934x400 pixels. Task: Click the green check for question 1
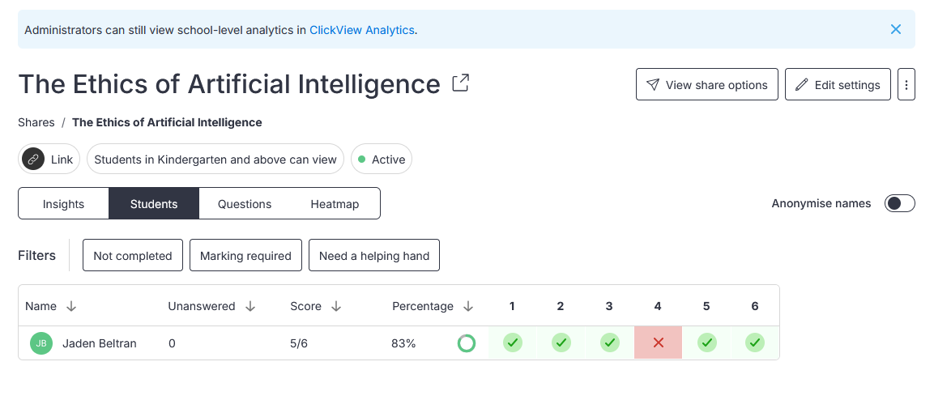pos(512,343)
